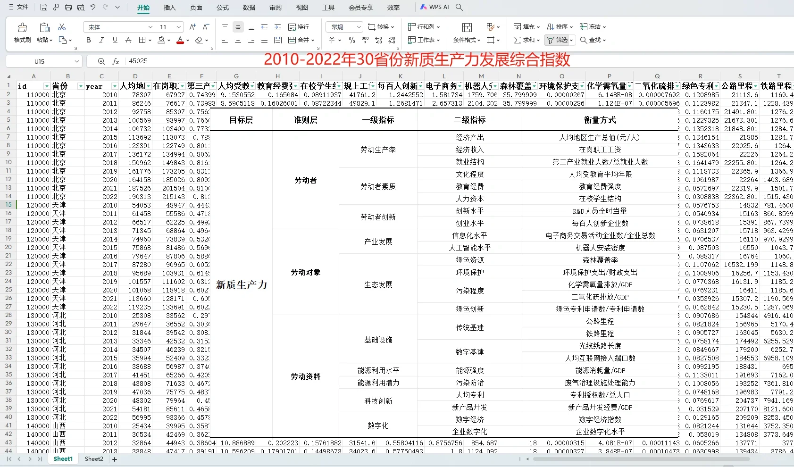Decrease font size with A- icon
The height and width of the screenshot is (467, 794).
pos(206,27)
